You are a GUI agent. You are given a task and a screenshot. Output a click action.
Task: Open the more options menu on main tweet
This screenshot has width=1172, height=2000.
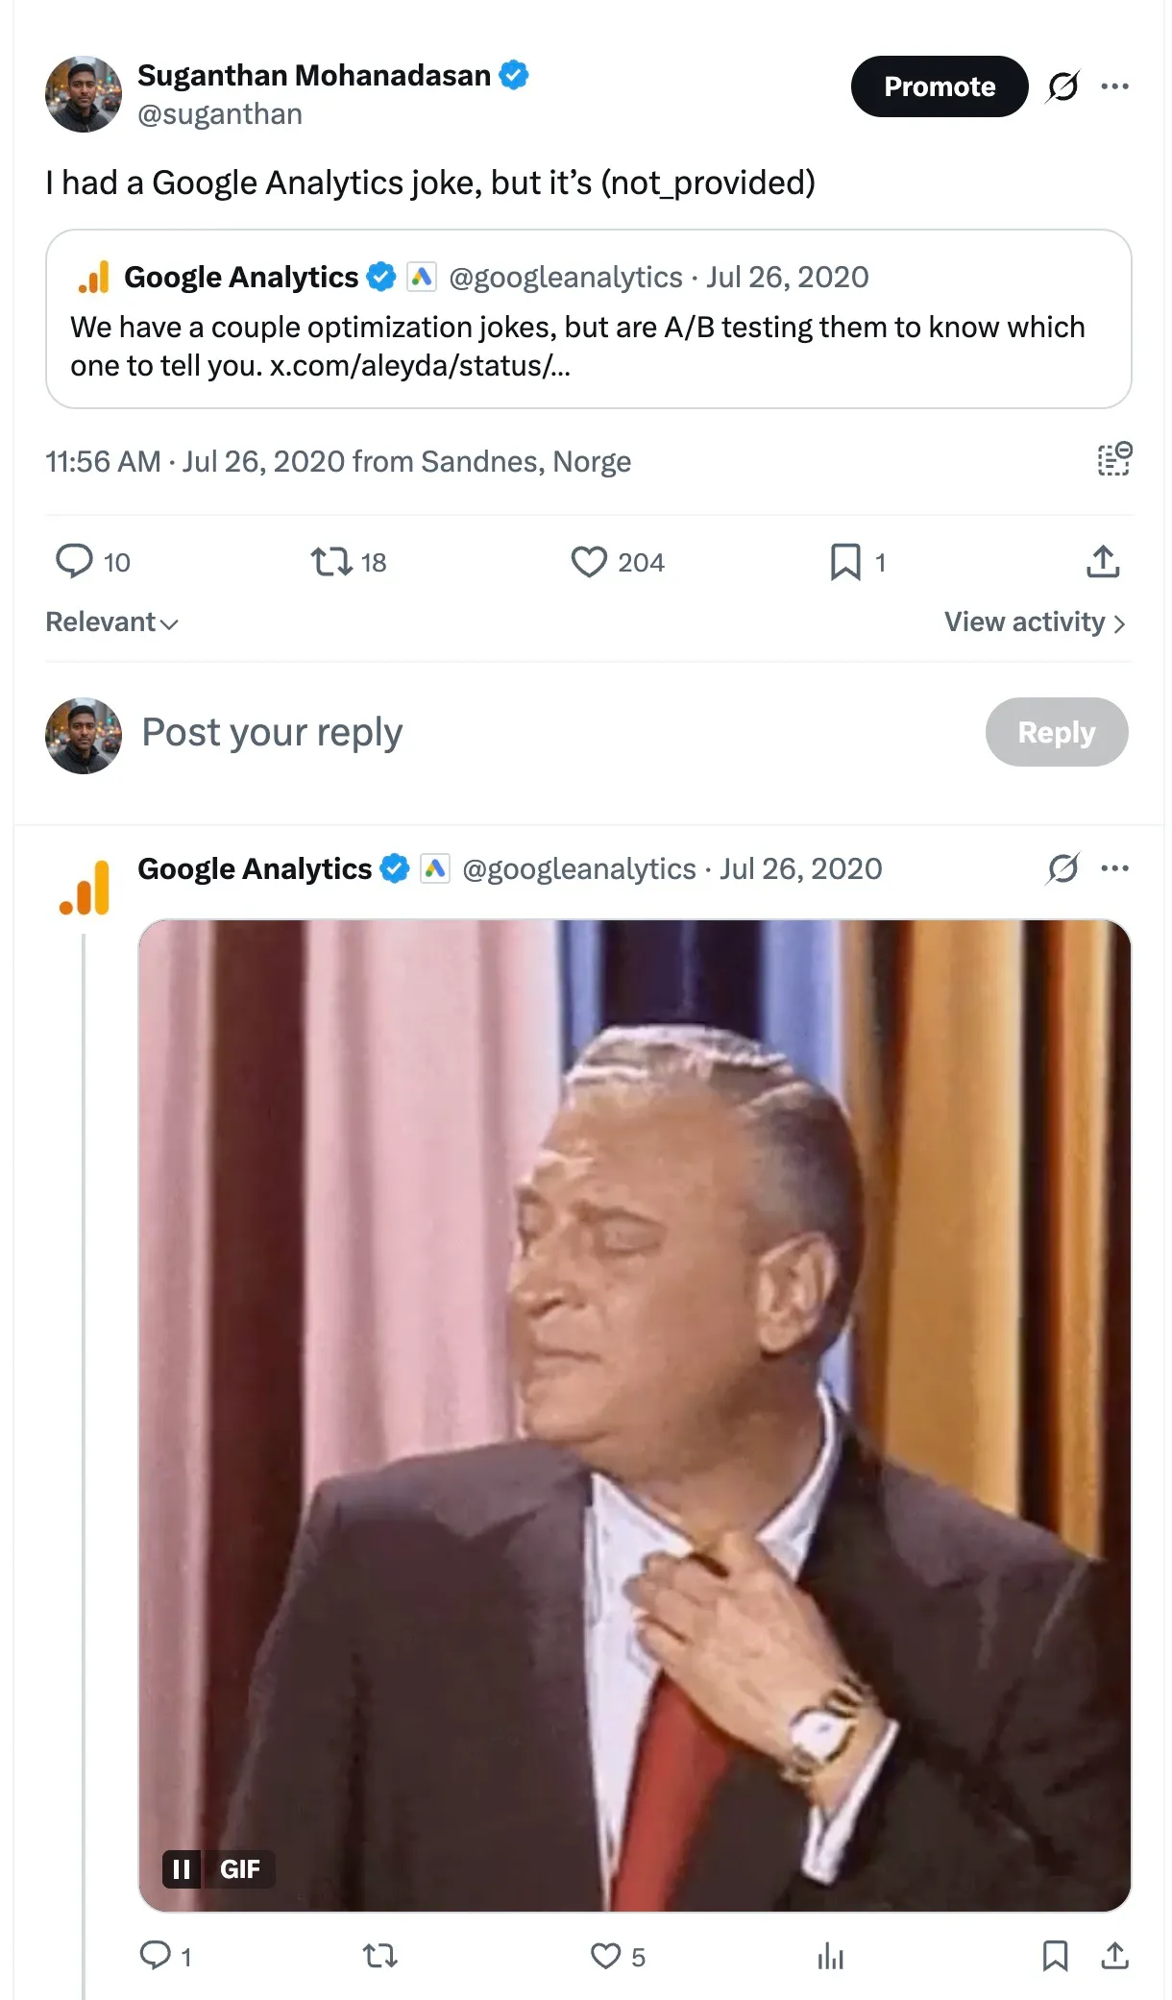coord(1114,86)
